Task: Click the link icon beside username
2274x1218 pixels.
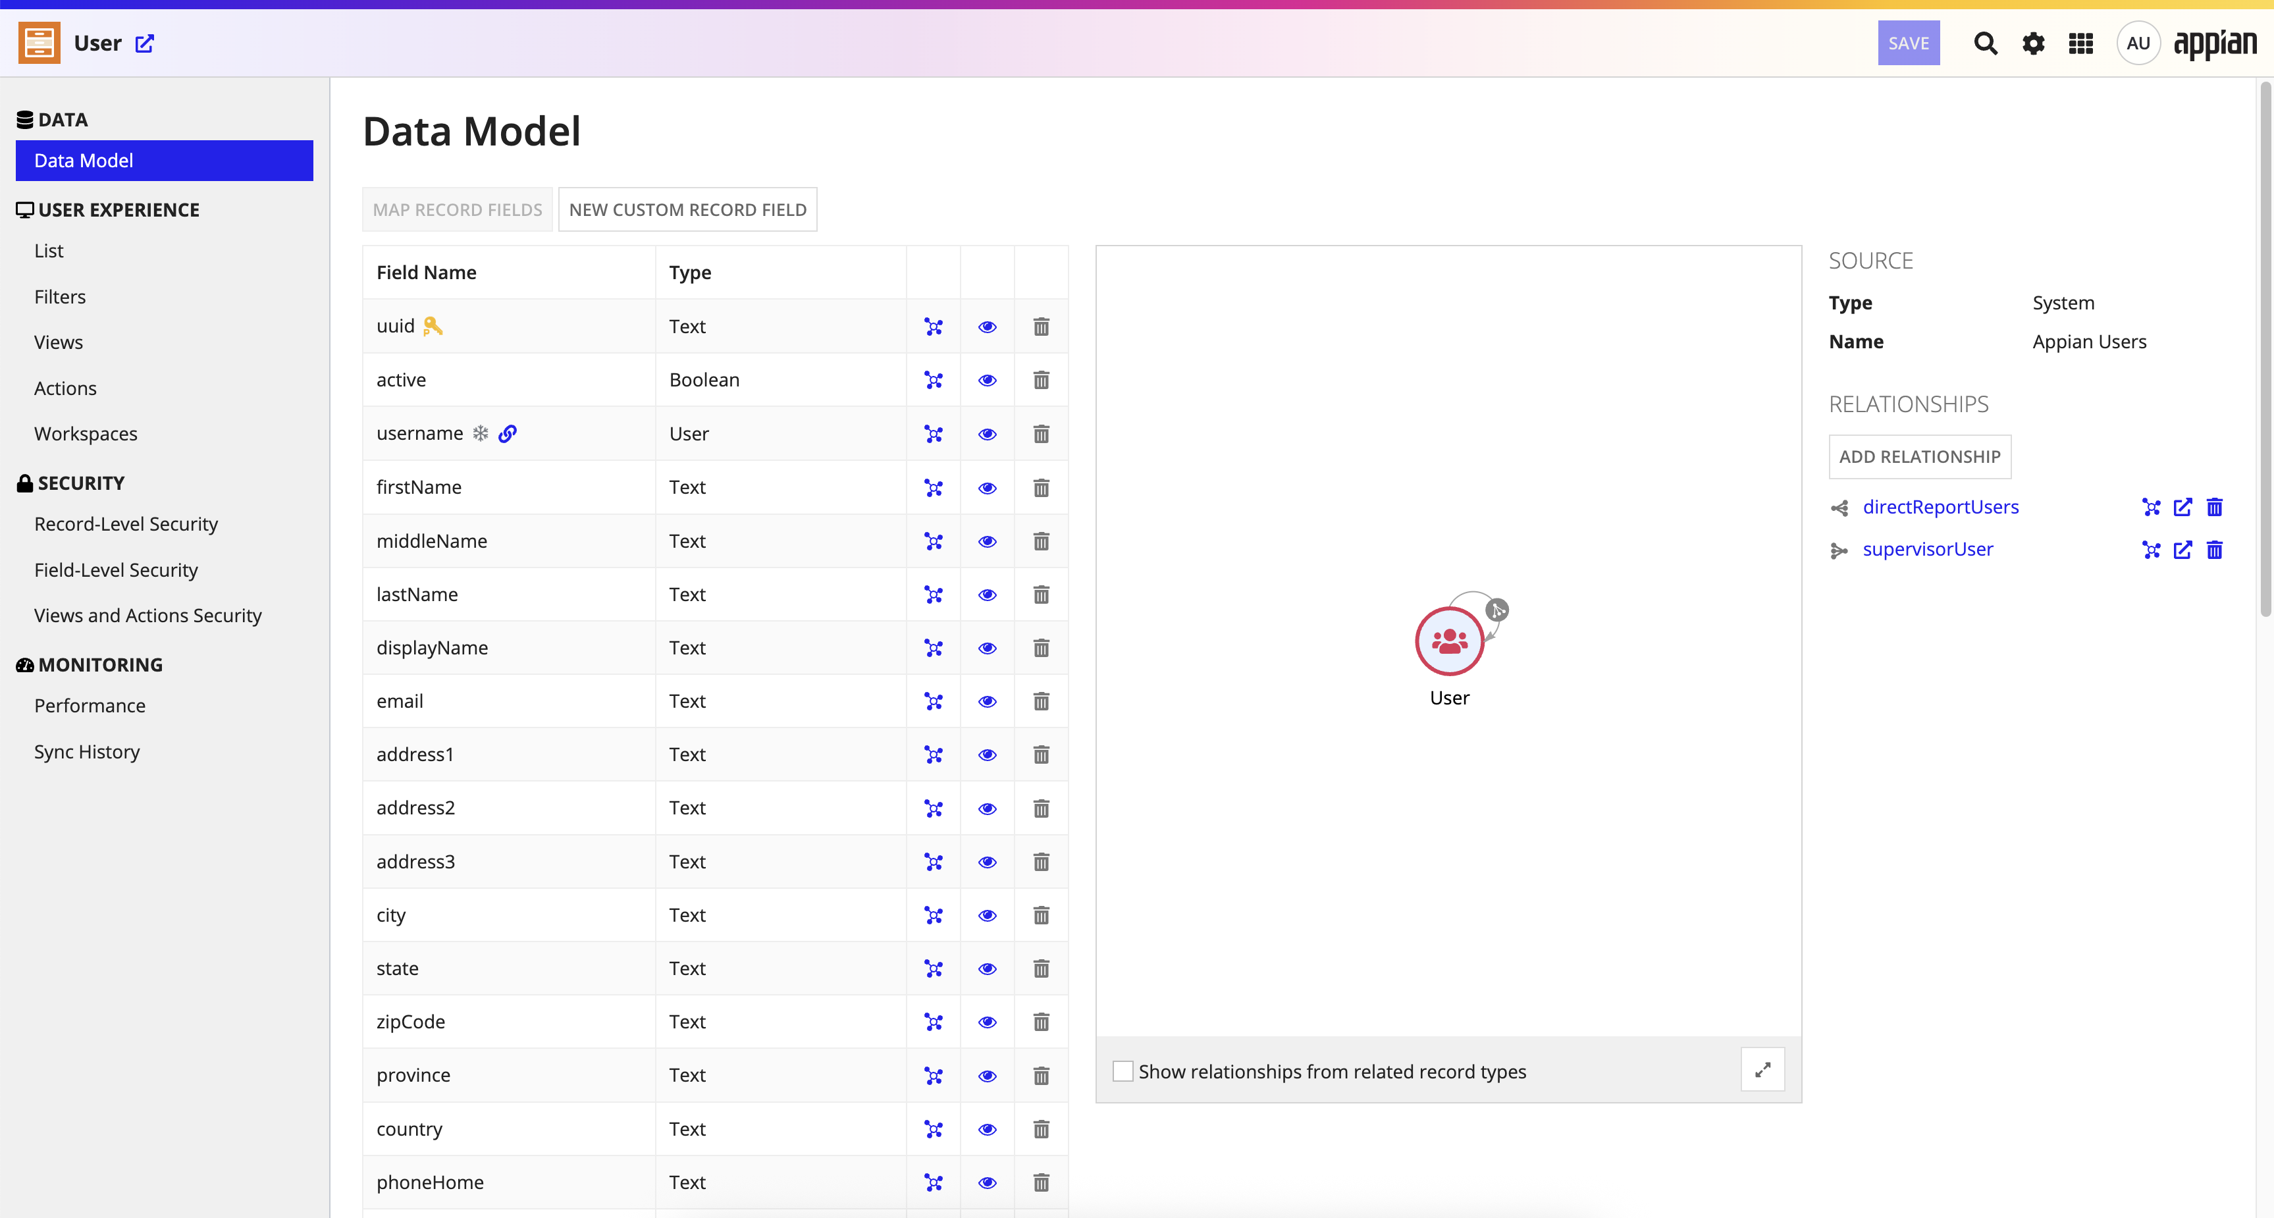Action: tap(508, 433)
